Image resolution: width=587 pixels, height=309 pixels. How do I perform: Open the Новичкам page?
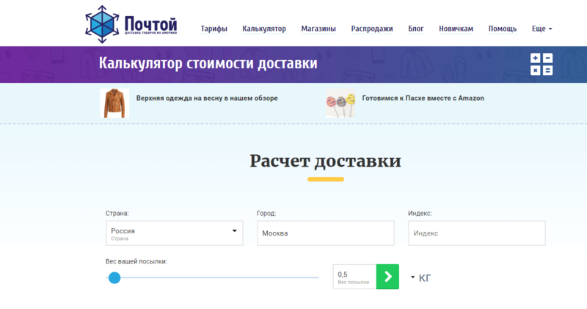click(x=456, y=29)
